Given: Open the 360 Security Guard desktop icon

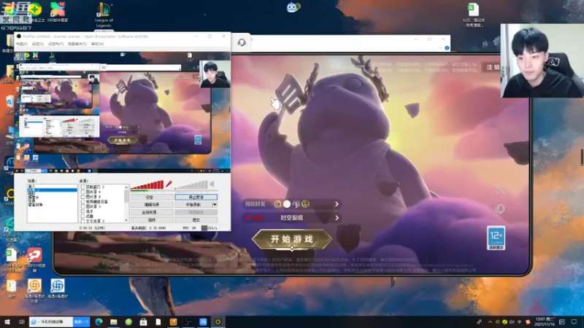Looking at the screenshot, I should tap(36, 12).
